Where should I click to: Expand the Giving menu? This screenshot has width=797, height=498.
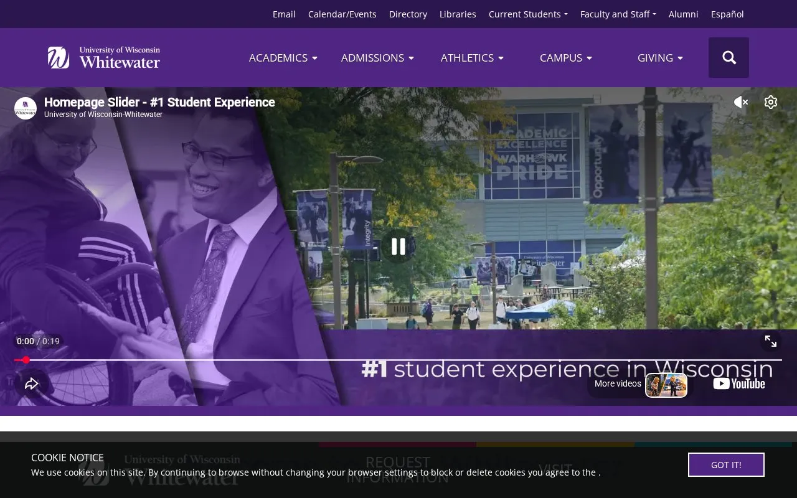click(660, 58)
